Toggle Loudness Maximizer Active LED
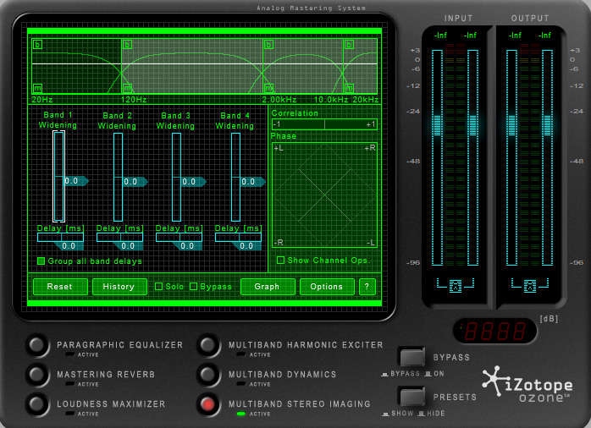Image resolution: width=591 pixels, height=428 pixels. tap(69, 414)
